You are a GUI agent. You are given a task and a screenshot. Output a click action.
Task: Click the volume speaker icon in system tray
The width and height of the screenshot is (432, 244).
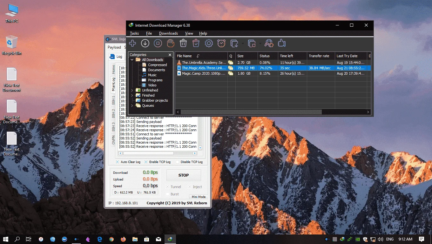pos(380,239)
